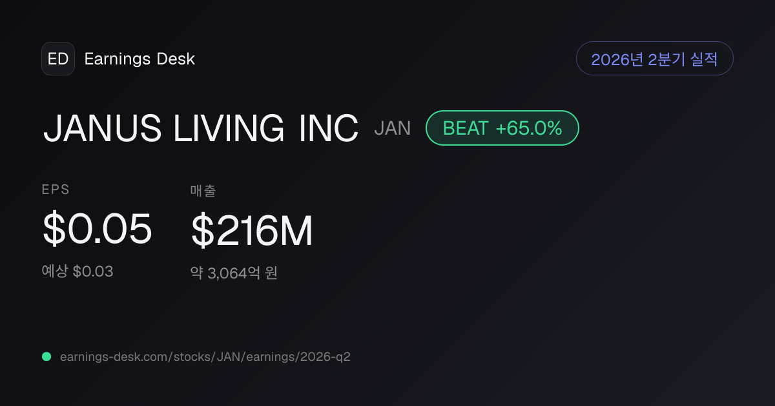Screen dimensions: 775x406
Task: Click the word Desk in the brand name
Action: coord(176,59)
